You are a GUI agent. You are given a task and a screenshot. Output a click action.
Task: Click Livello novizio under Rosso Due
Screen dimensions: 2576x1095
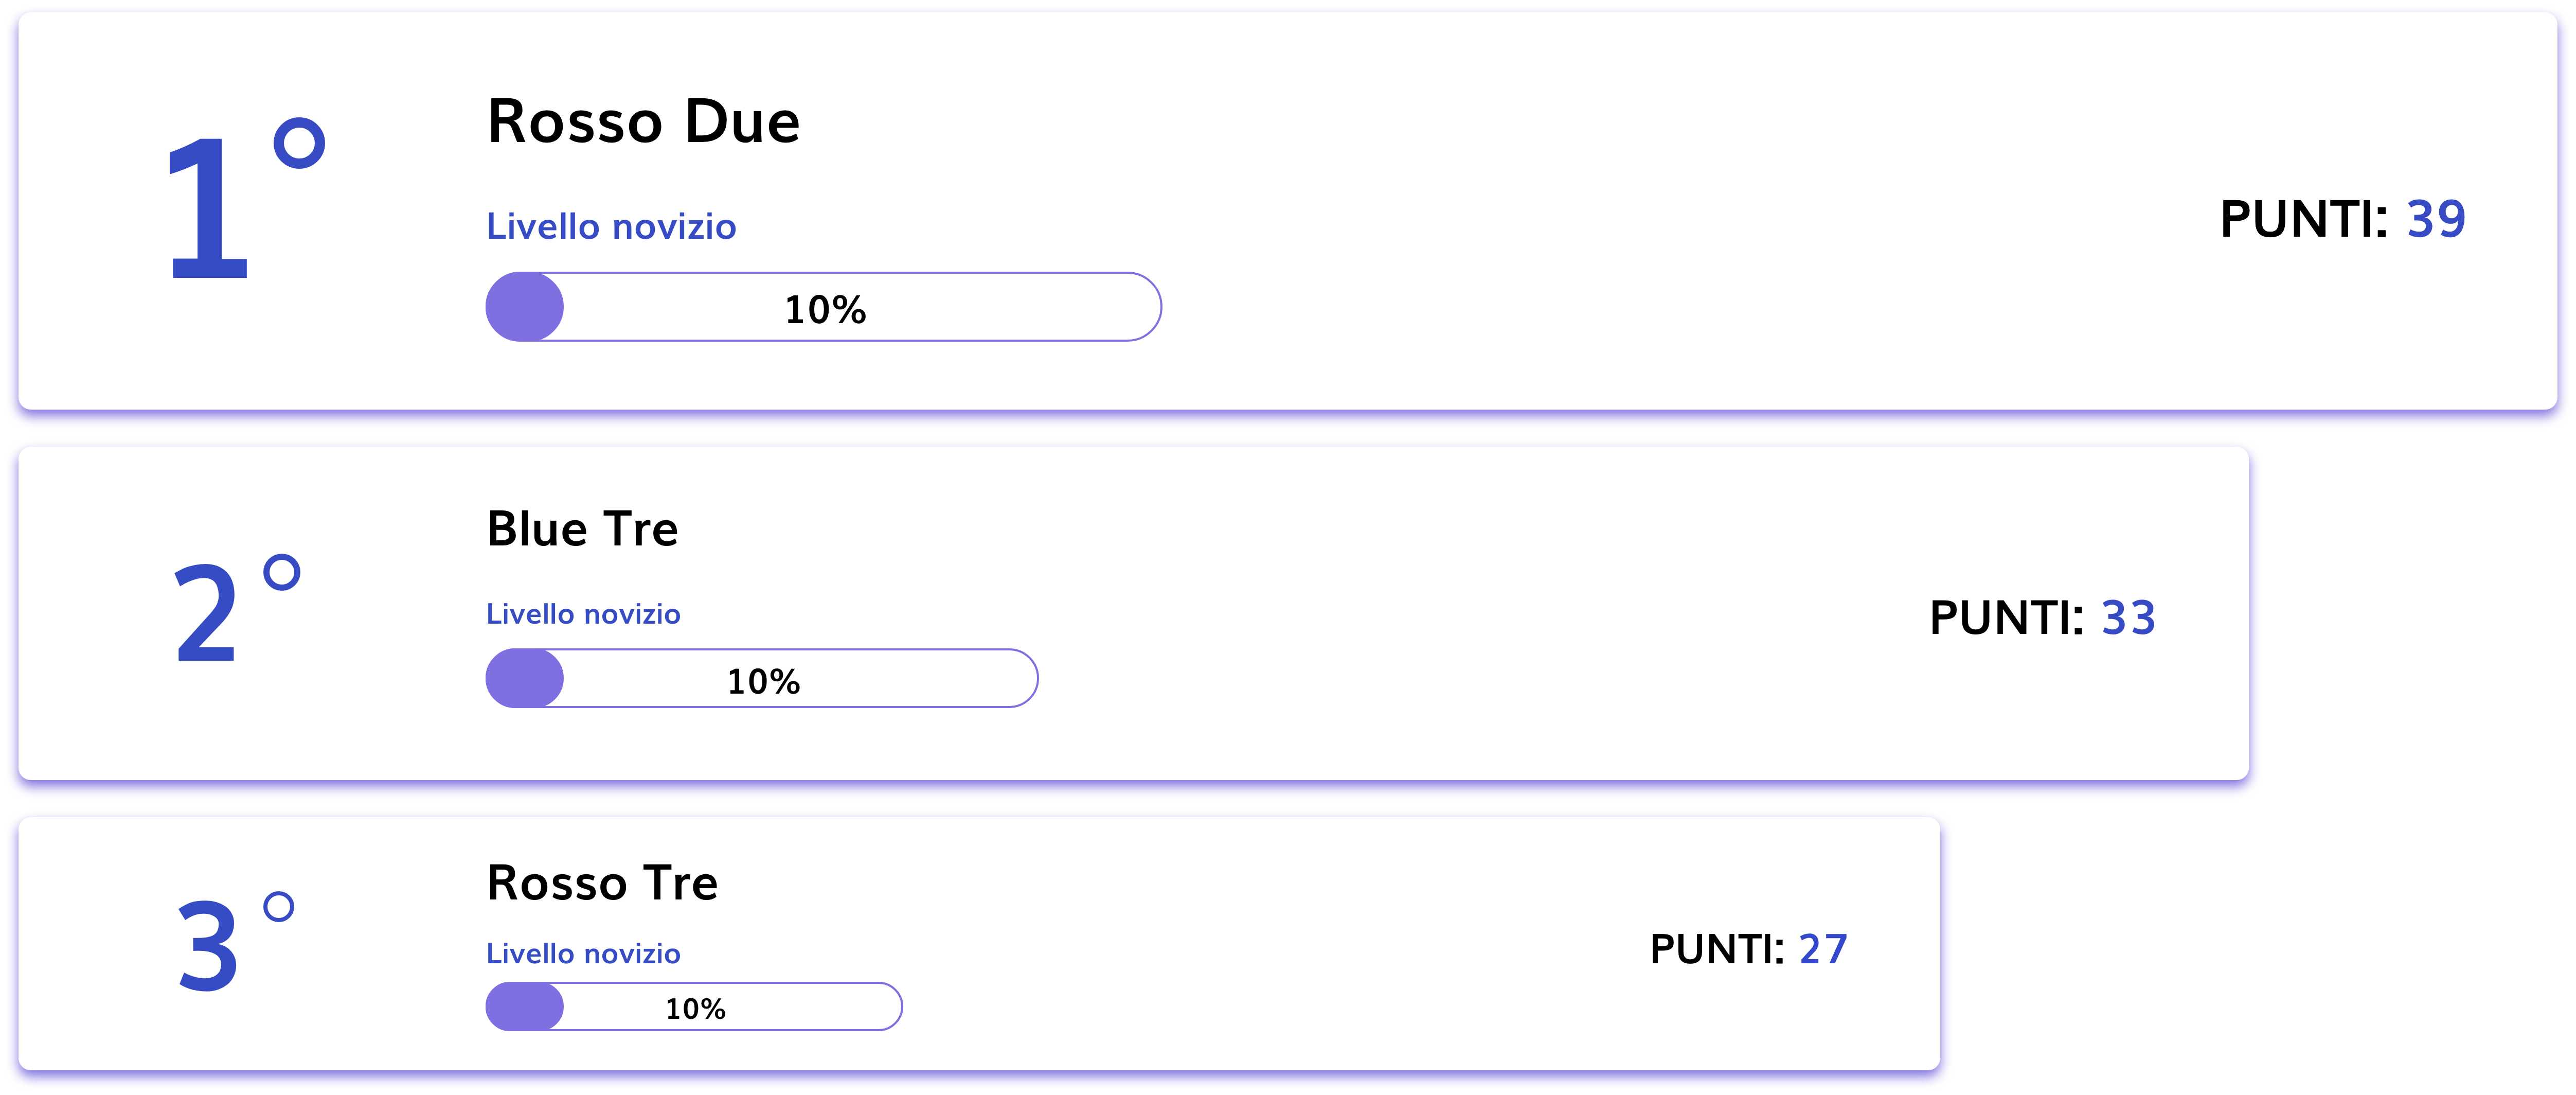pyautogui.click(x=611, y=227)
